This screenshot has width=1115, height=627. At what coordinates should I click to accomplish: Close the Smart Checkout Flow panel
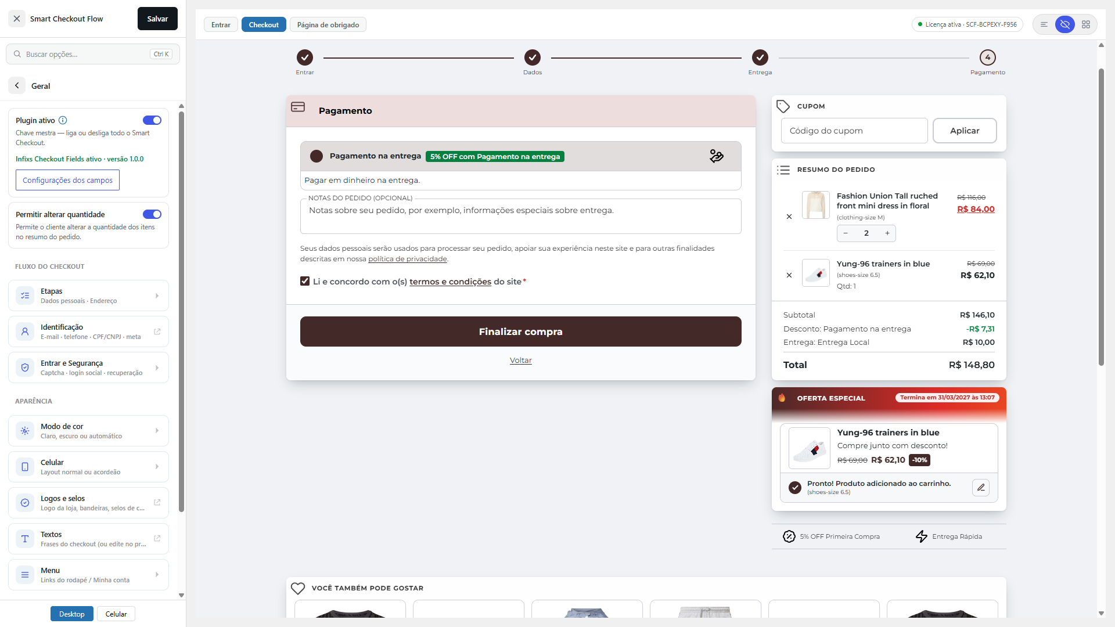click(x=17, y=19)
